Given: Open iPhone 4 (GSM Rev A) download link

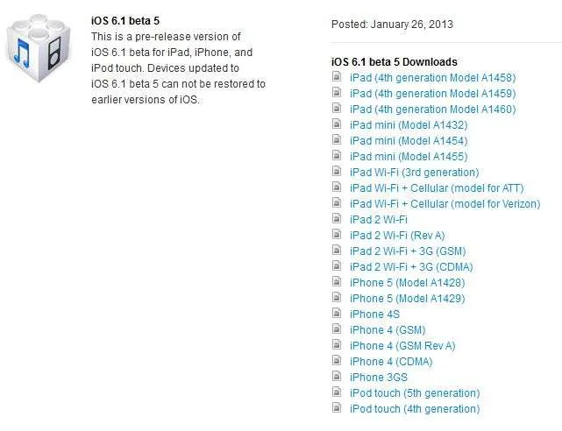Looking at the screenshot, I should coord(402,345).
